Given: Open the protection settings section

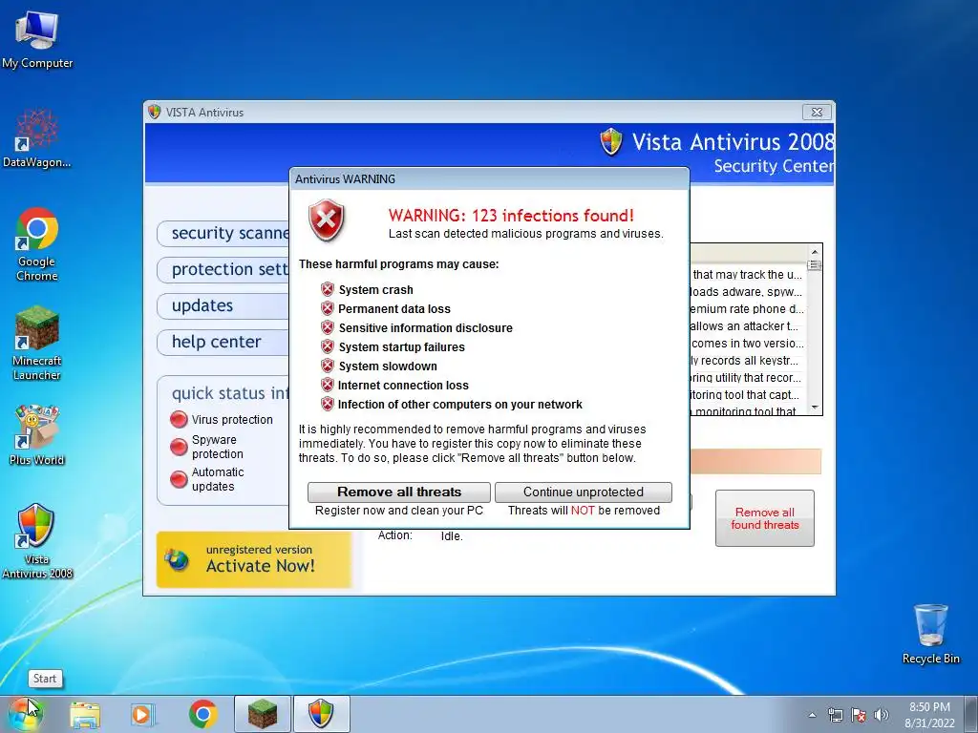Looking at the screenshot, I should [x=223, y=269].
